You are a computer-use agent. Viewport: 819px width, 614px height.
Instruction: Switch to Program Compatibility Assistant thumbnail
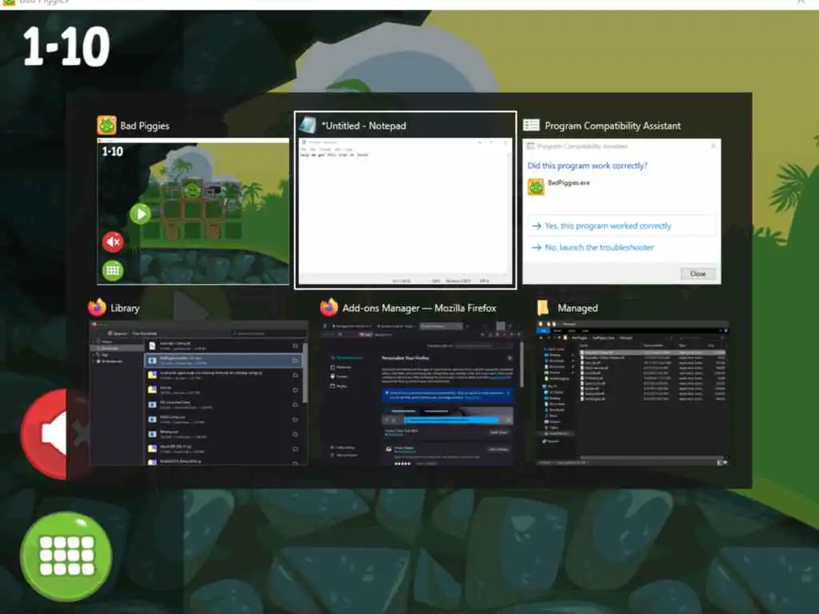click(621, 211)
